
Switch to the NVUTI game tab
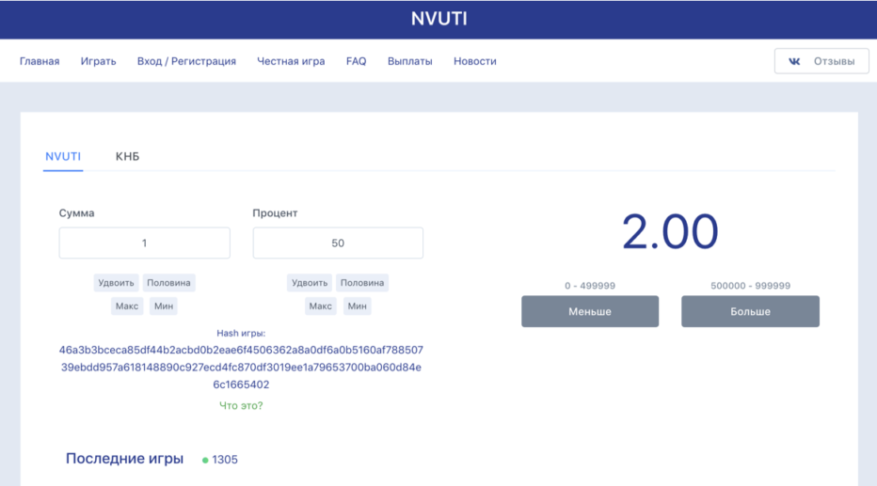[63, 156]
